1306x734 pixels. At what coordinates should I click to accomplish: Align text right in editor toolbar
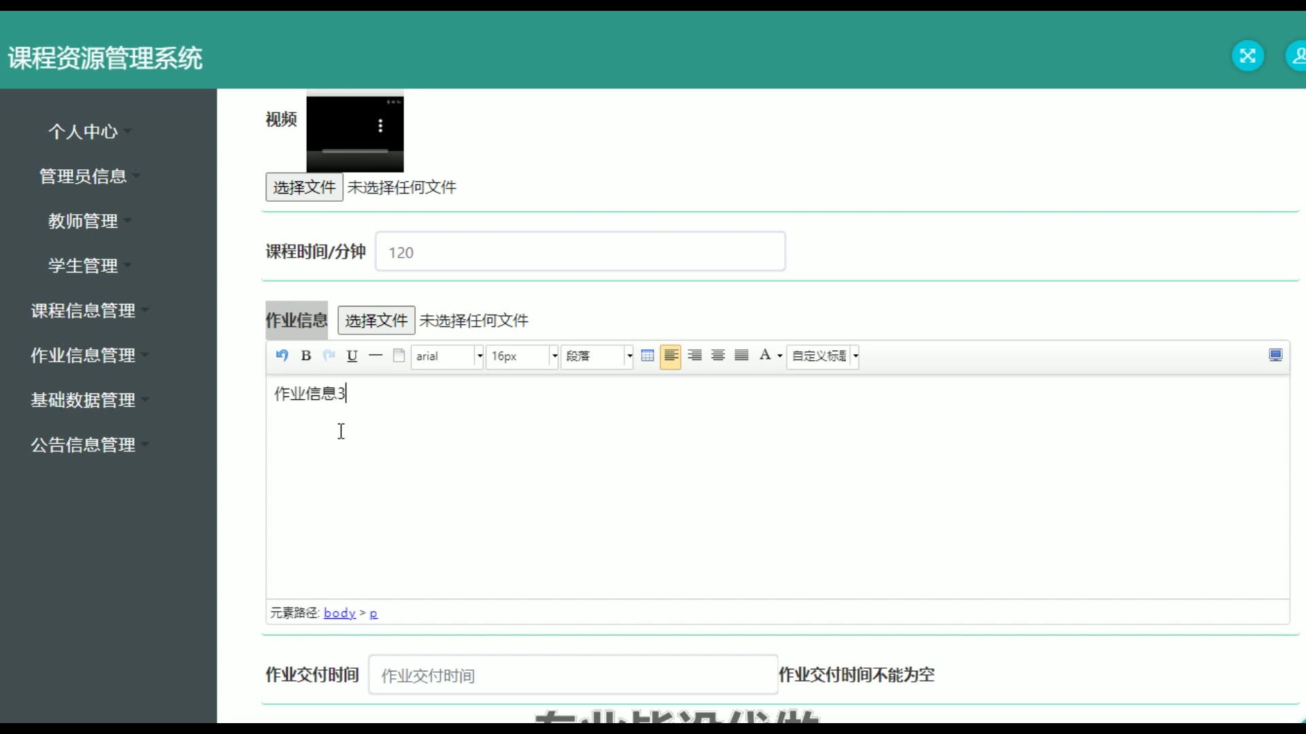[694, 355]
